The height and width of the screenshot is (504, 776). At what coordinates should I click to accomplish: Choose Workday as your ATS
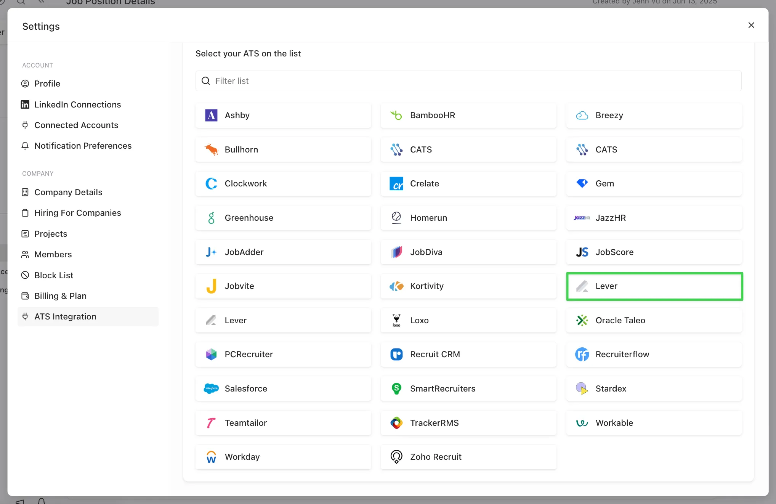pos(283,457)
